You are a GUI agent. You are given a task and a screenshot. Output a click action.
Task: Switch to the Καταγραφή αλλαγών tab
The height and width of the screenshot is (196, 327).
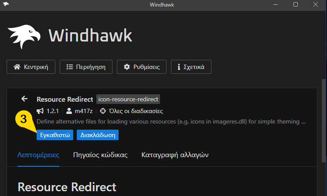tap(175, 155)
